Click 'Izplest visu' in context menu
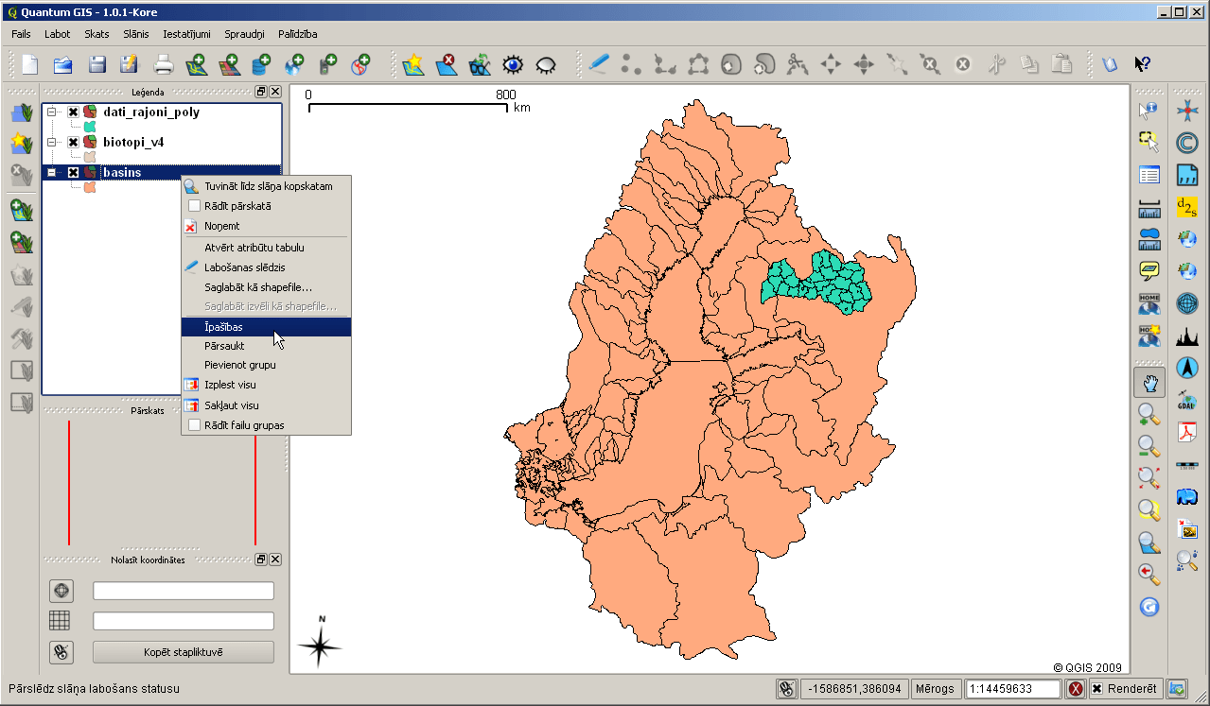Viewport: 1210px width, 706px height. (x=266, y=385)
